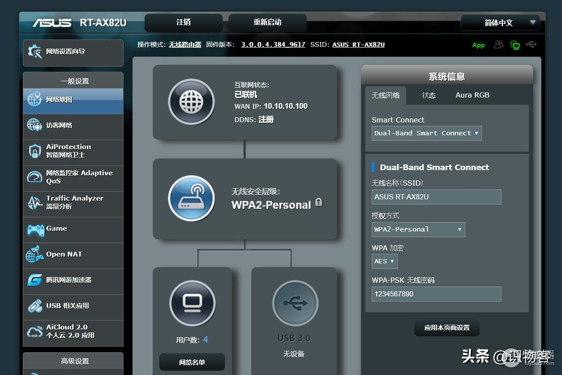
Task: Click the 应用本页面设置 apply button
Action: tap(447, 327)
